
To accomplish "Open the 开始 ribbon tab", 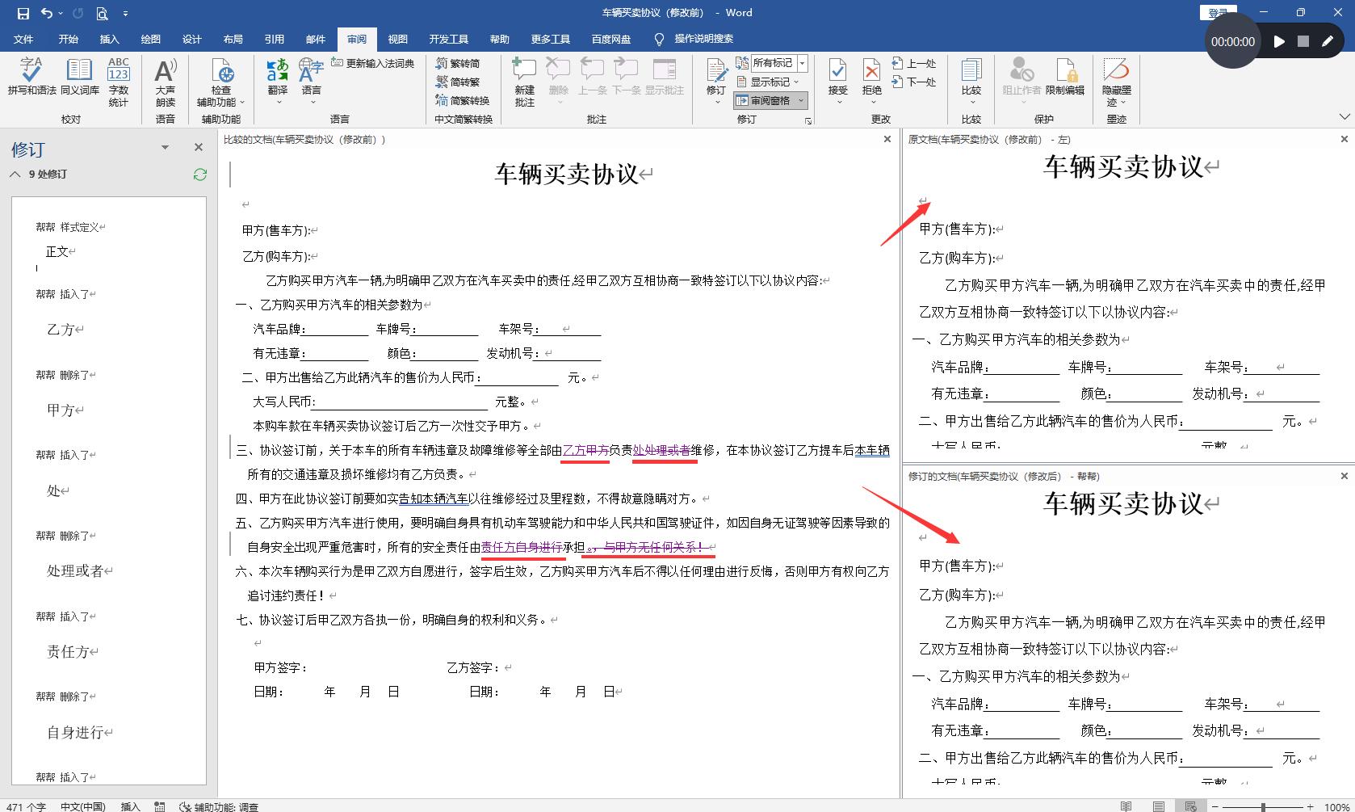I will pyautogui.click(x=68, y=39).
